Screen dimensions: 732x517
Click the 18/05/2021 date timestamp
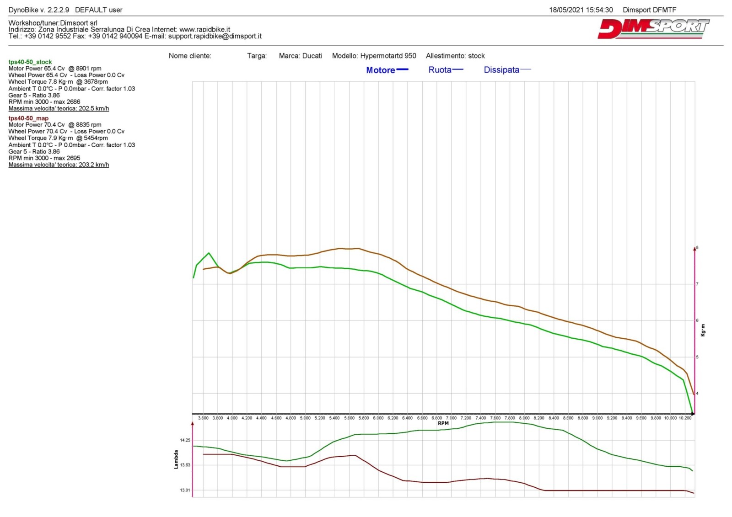click(581, 10)
